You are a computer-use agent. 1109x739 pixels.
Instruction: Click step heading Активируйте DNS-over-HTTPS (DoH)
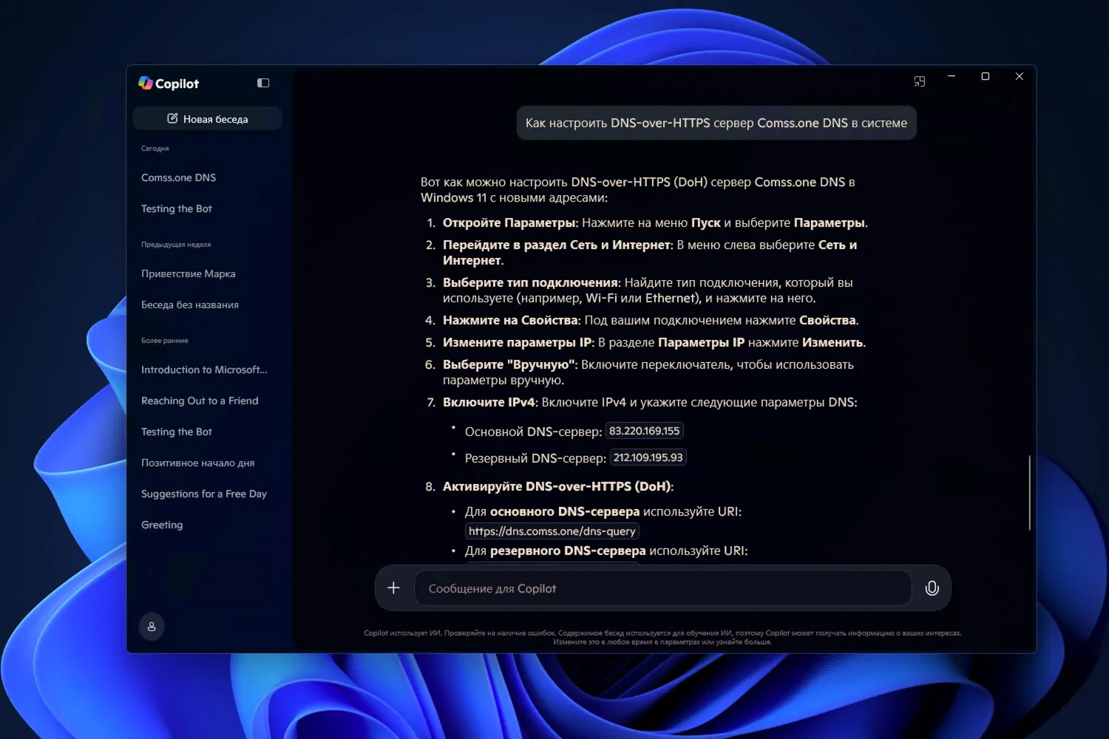557,486
